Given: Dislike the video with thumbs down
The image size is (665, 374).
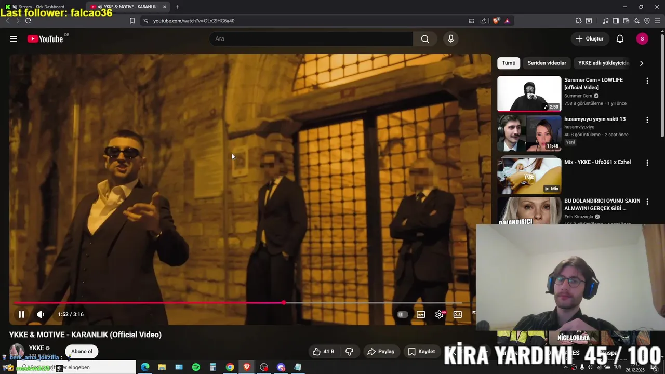Looking at the screenshot, I should pyautogui.click(x=350, y=352).
